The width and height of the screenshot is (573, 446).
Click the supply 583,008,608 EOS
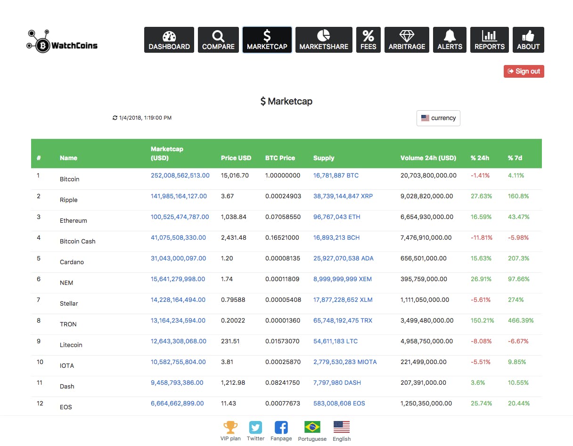(339, 403)
